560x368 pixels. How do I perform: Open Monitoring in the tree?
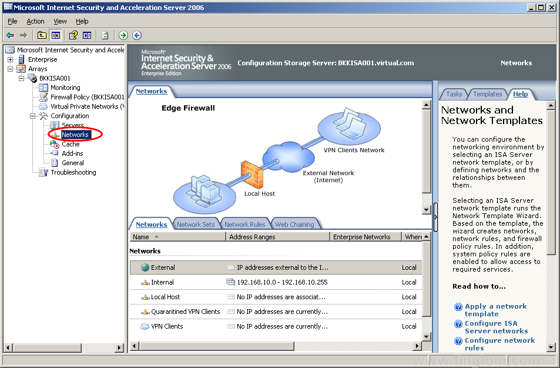pyautogui.click(x=65, y=88)
